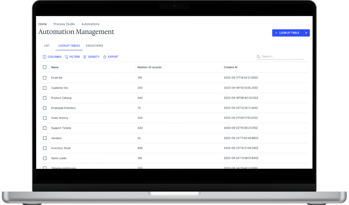Toggle the select-all header checkbox

click(45, 67)
